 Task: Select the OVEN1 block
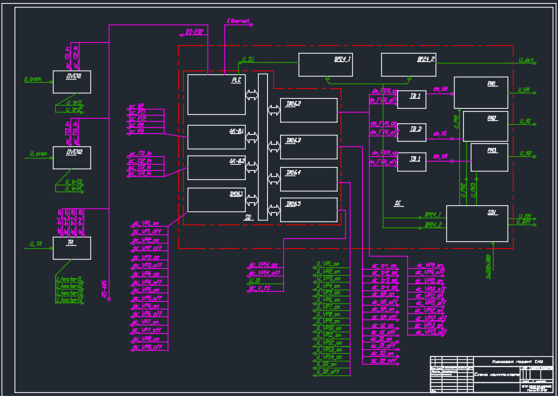point(72,82)
